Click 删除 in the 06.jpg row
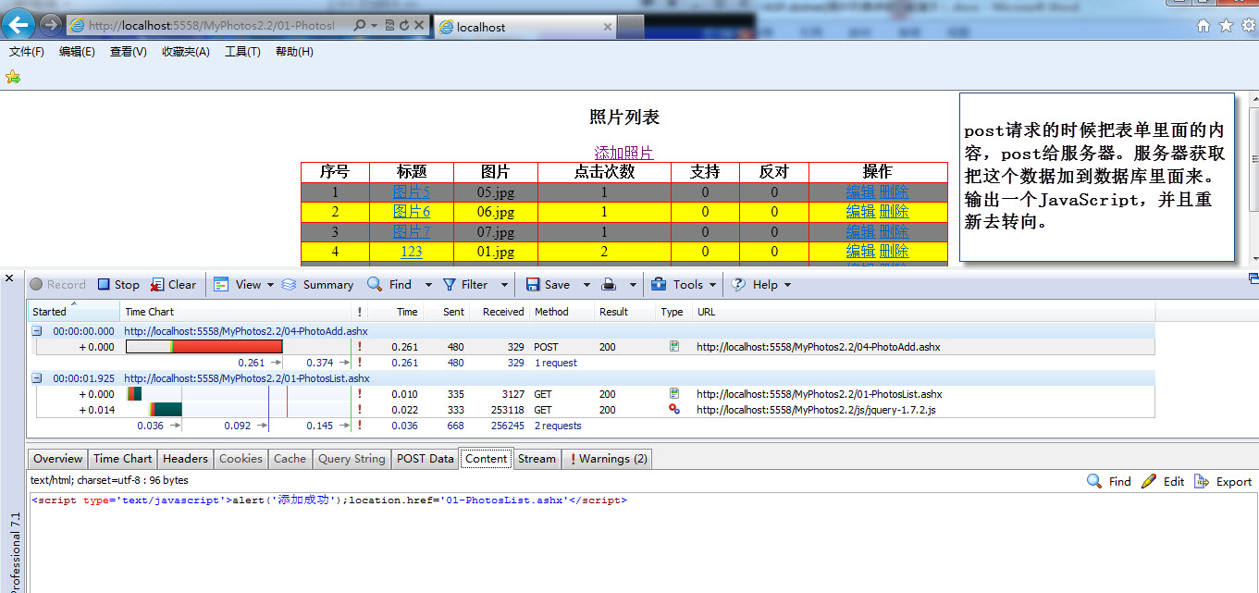The image size is (1259, 593). pyautogui.click(x=894, y=212)
